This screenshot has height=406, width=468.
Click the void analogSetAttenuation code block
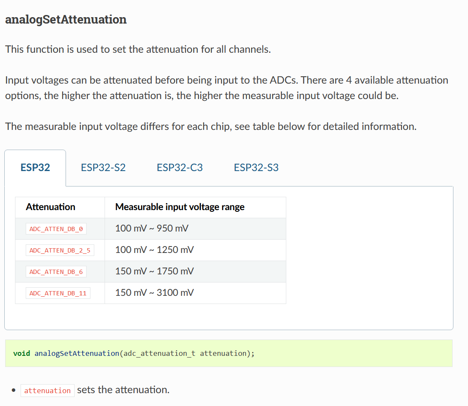228,353
